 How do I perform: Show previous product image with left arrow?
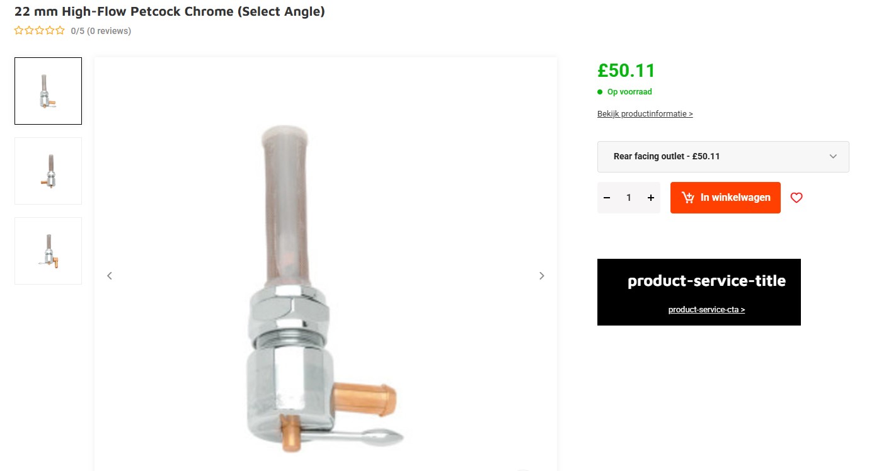pyautogui.click(x=110, y=276)
